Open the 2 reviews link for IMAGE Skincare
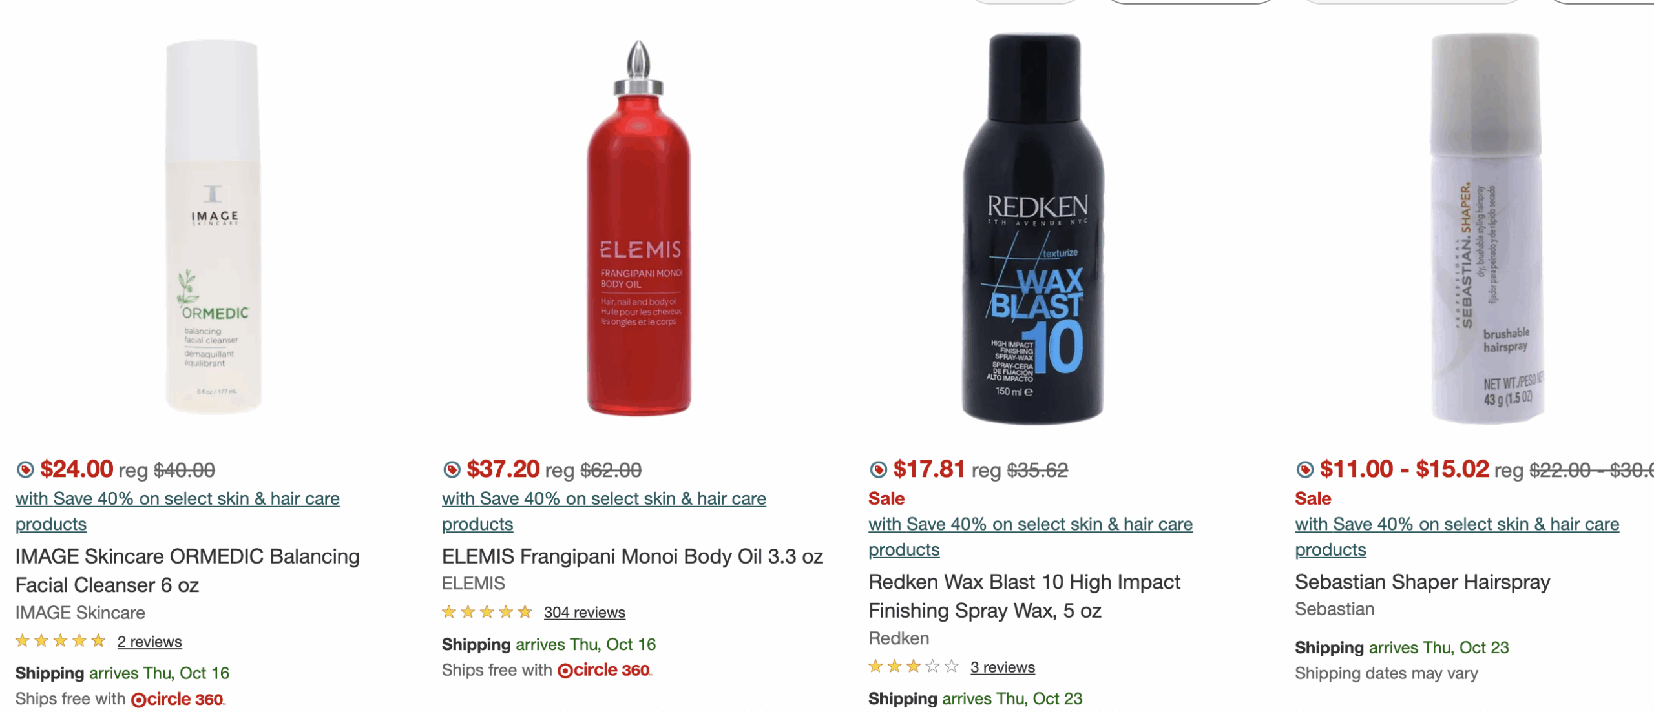The width and height of the screenshot is (1654, 712). pyautogui.click(x=149, y=642)
